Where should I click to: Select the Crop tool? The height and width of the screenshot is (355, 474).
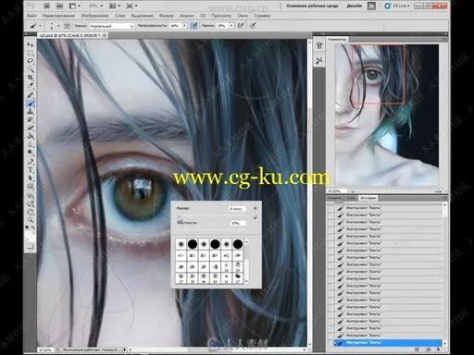pos(31,77)
